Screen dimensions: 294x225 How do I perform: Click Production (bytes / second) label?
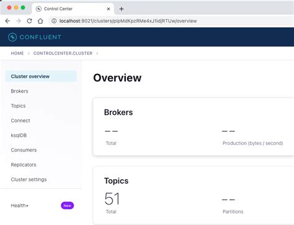252,143
